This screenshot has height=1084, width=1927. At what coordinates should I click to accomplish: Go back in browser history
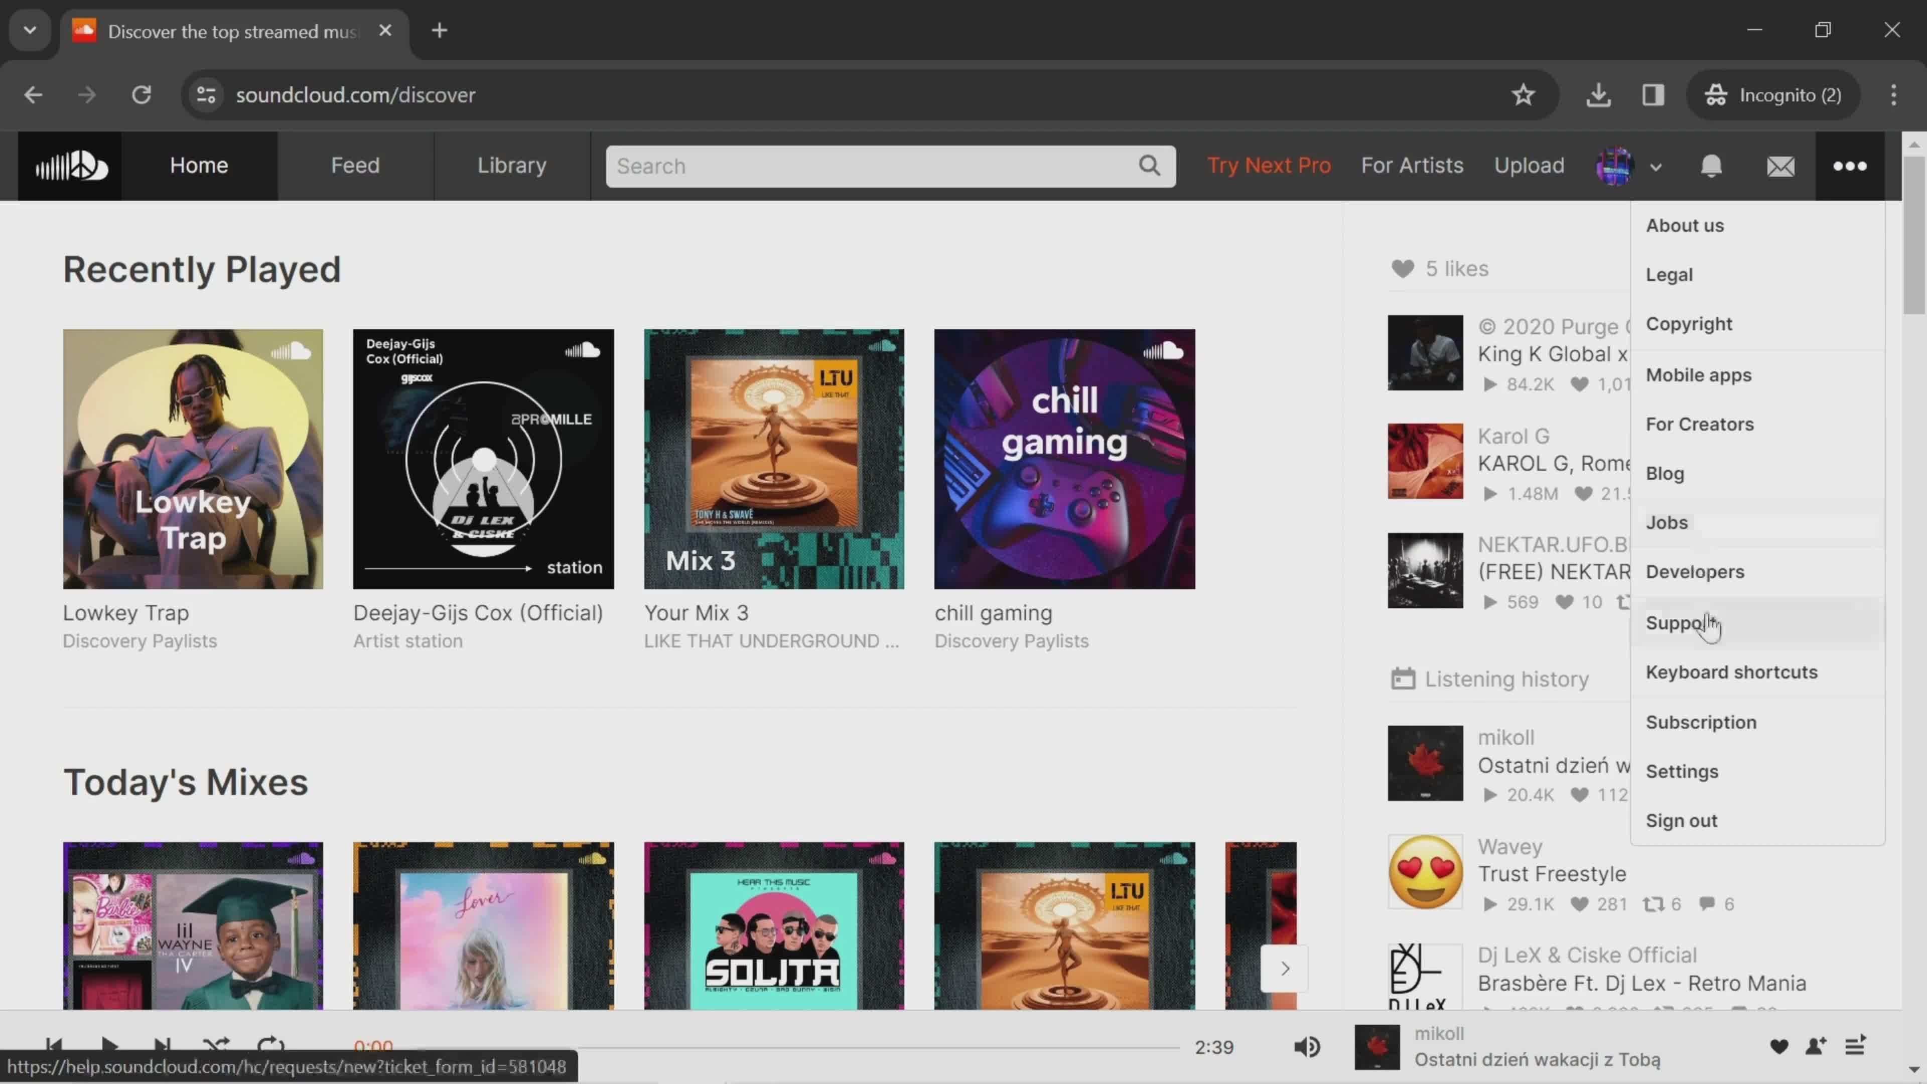point(33,95)
